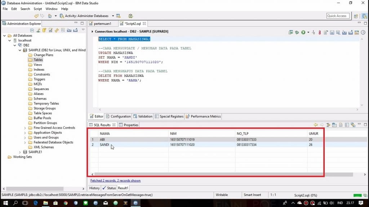Expand the Activity: Administer Databases dropdown
Viewport: 369px width, 207px height.
coord(113,16)
